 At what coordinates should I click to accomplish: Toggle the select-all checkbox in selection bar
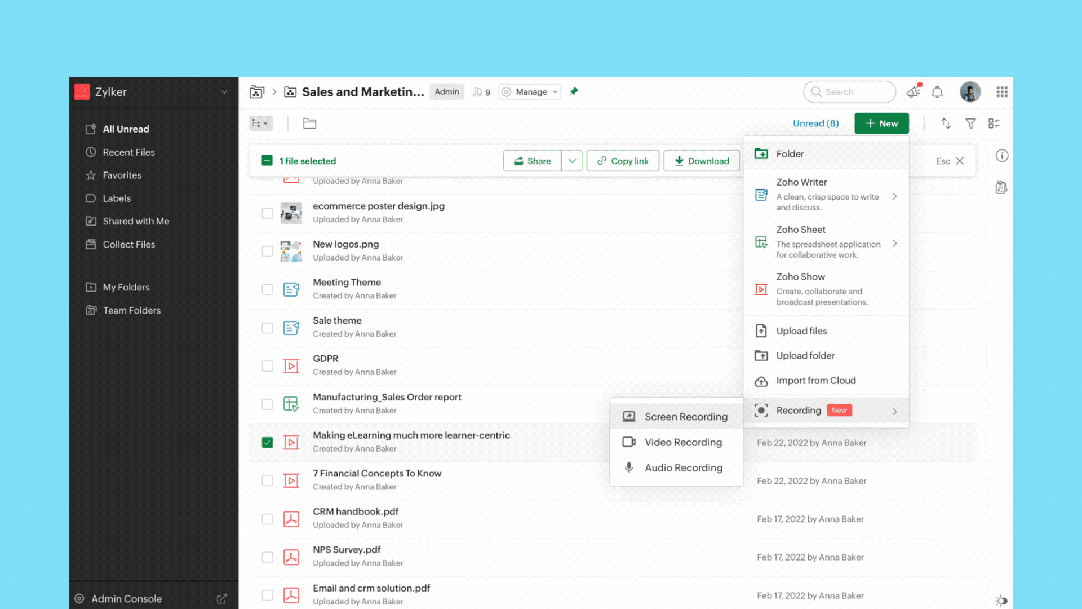(x=267, y=161)
